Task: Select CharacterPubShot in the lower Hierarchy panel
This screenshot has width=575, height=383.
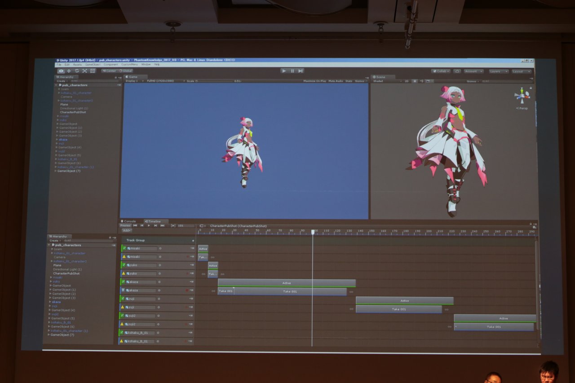Action: coord(66,273)
